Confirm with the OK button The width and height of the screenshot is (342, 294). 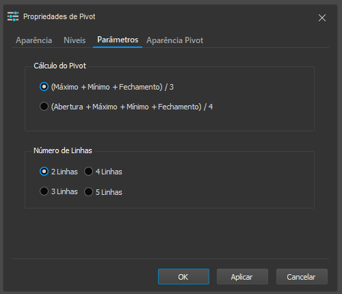(x=183, y=277)
